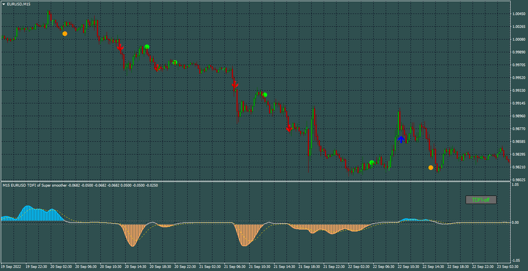Open the EURUSD,M15 chart dropdown triangle

pyautogui.click(x=3, y=4)
